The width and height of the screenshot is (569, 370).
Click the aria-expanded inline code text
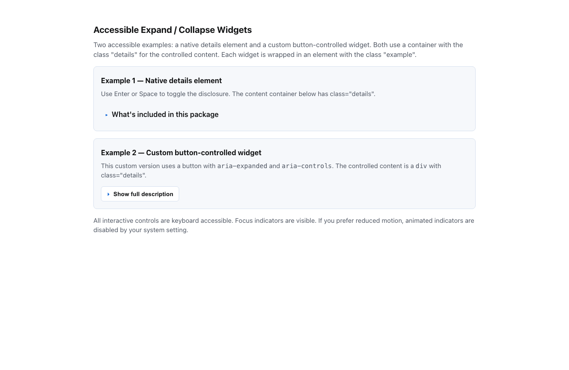pos(242,166)
